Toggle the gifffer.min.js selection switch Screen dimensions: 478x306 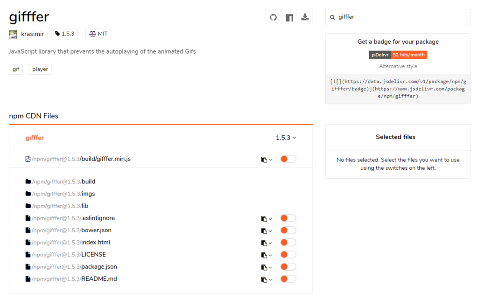[288, 159]
